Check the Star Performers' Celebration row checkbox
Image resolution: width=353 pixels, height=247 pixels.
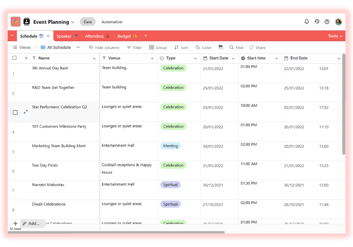15,112
